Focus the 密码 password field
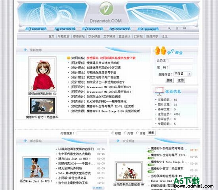218x190 pixels. (181, 67)
